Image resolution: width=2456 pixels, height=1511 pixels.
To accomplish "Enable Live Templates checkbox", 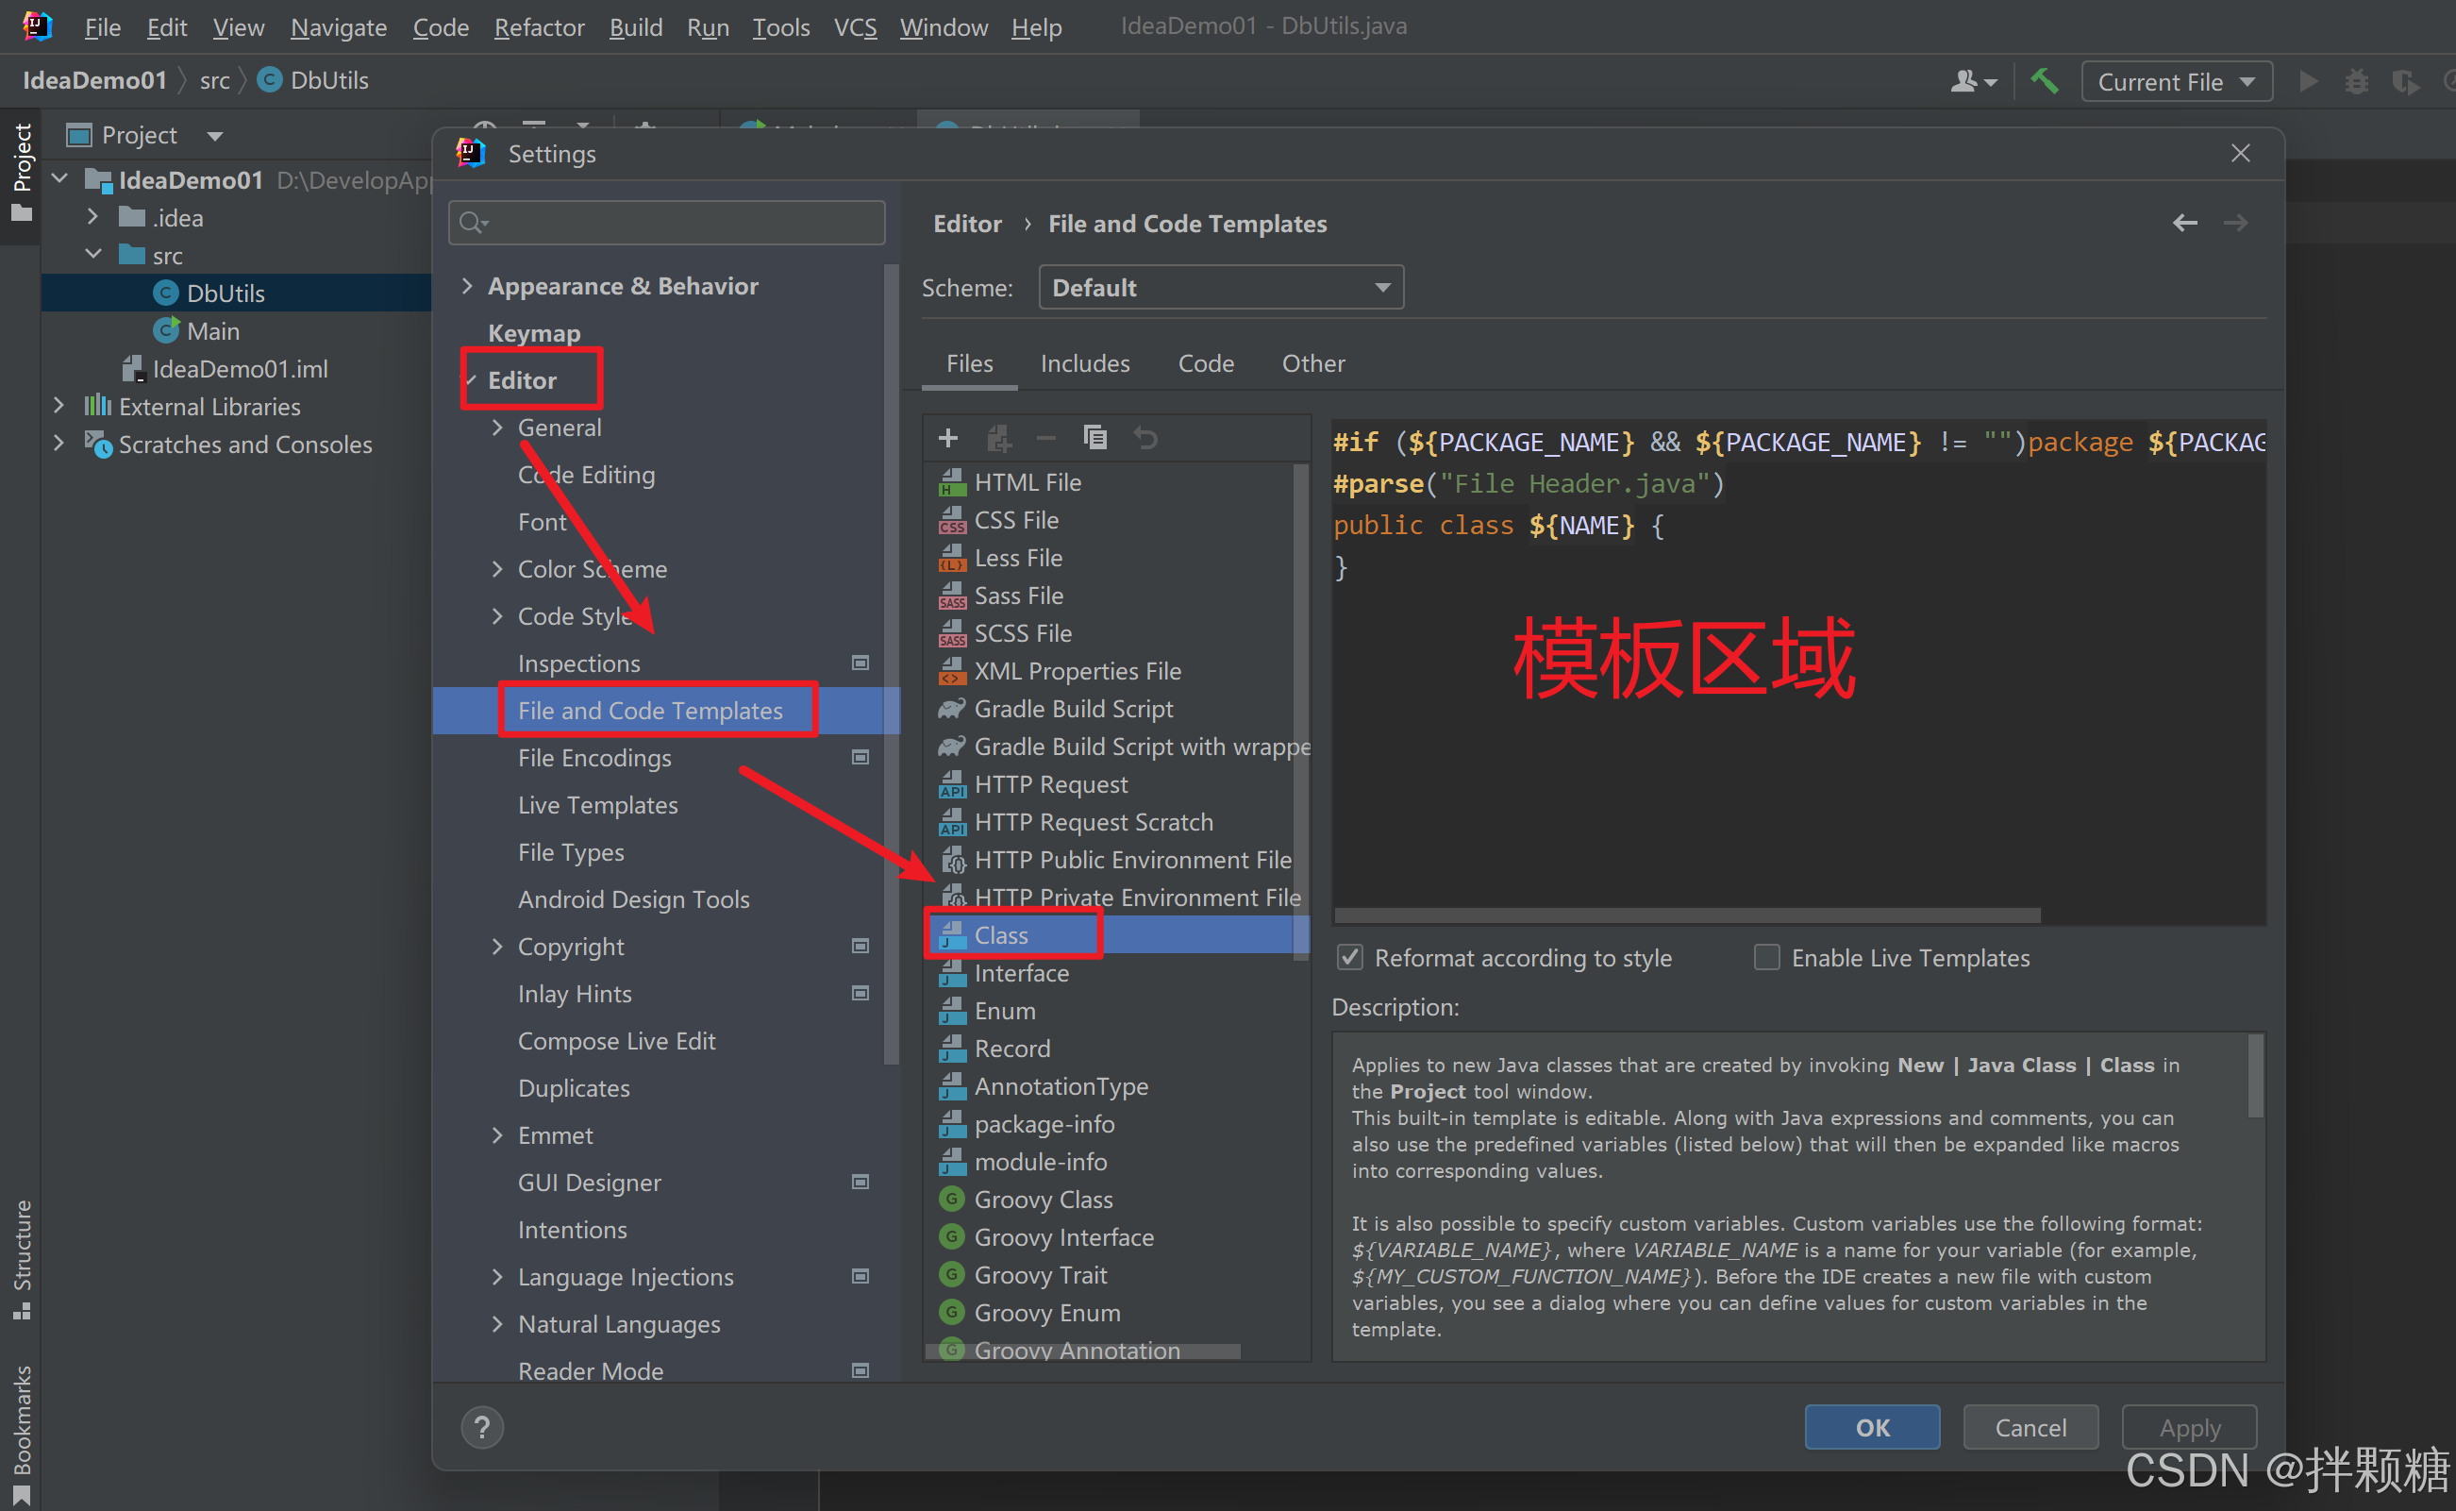I will 1766,957.
